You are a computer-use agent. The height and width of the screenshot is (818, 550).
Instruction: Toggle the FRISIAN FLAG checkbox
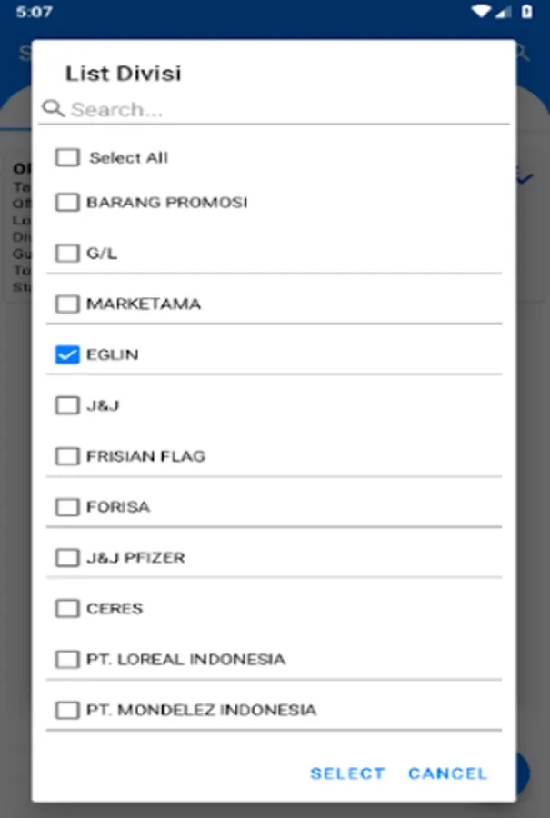(x=67, y=456)
